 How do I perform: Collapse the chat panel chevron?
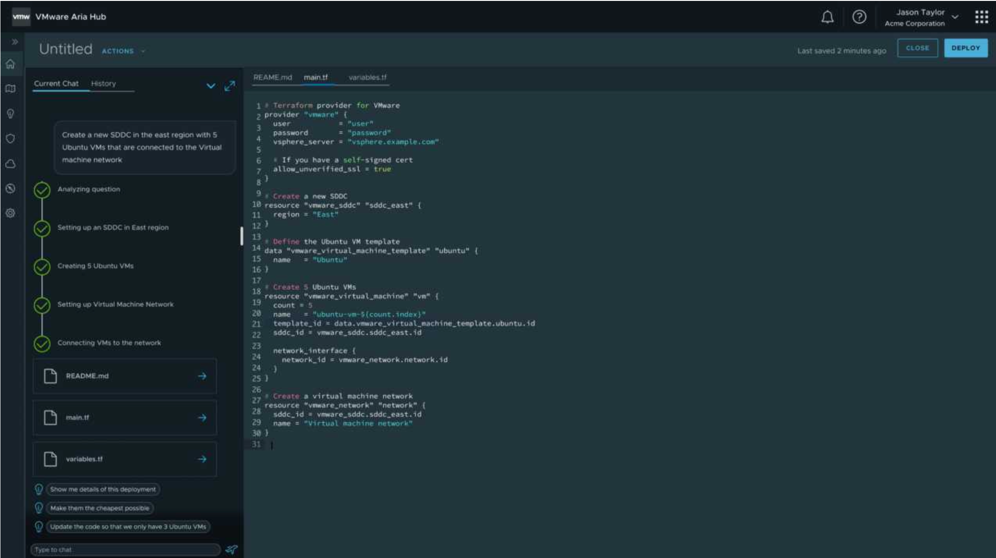[x=210, y=86]
